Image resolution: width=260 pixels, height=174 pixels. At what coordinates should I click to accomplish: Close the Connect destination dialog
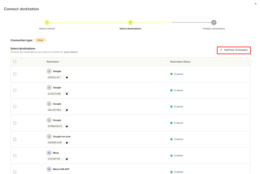click(x=255, y=4)
